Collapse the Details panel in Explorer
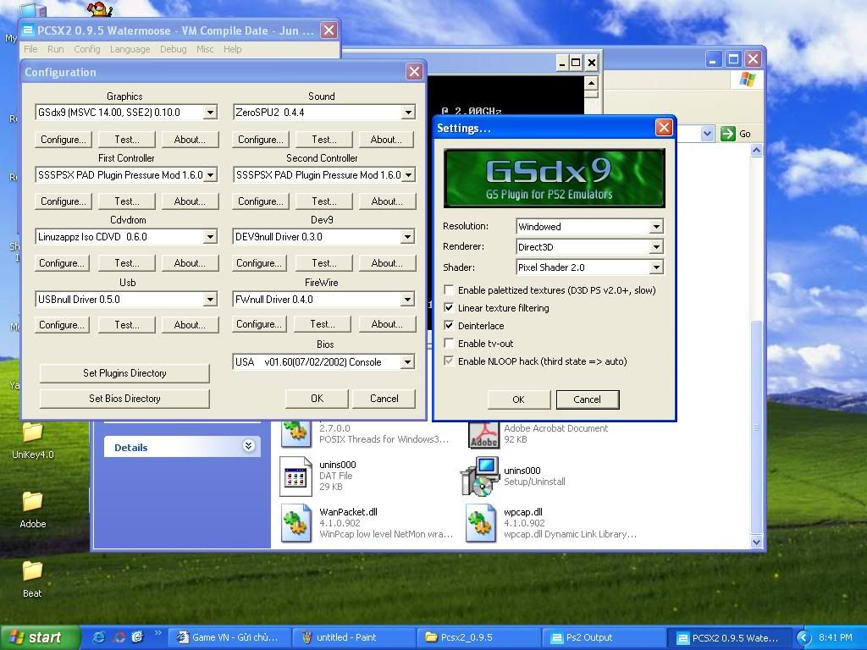The width and height of the screenshot is (867, 650). 249,446
